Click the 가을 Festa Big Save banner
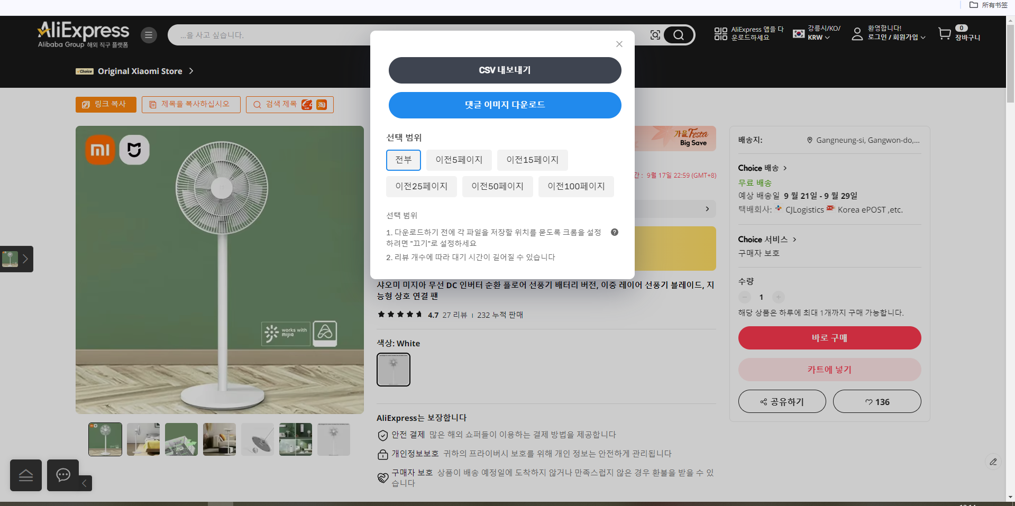Viewport: 1015px width, 506px height. (675, 139)
